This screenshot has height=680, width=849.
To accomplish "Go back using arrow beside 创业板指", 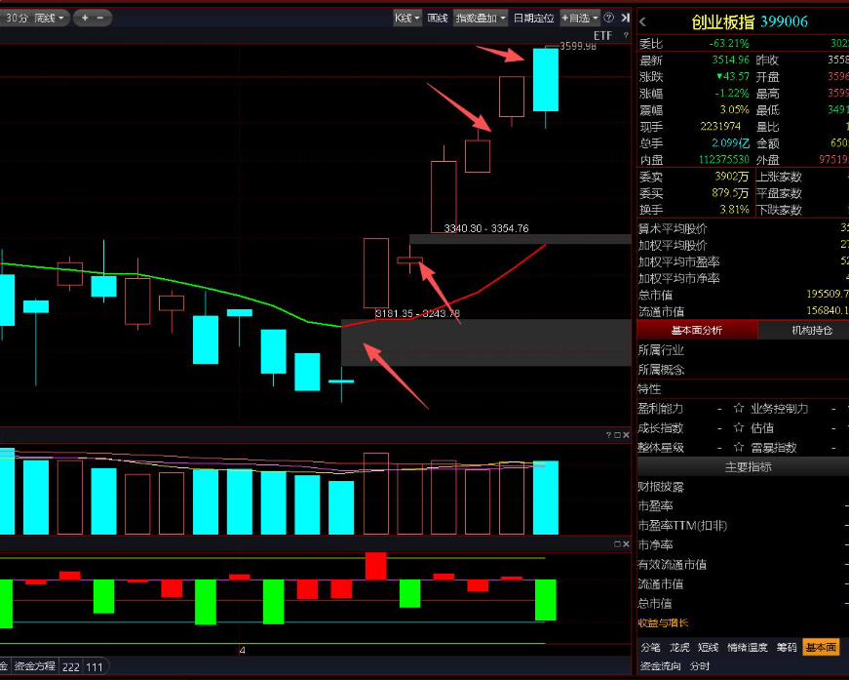I will click(x=643, y=21).
